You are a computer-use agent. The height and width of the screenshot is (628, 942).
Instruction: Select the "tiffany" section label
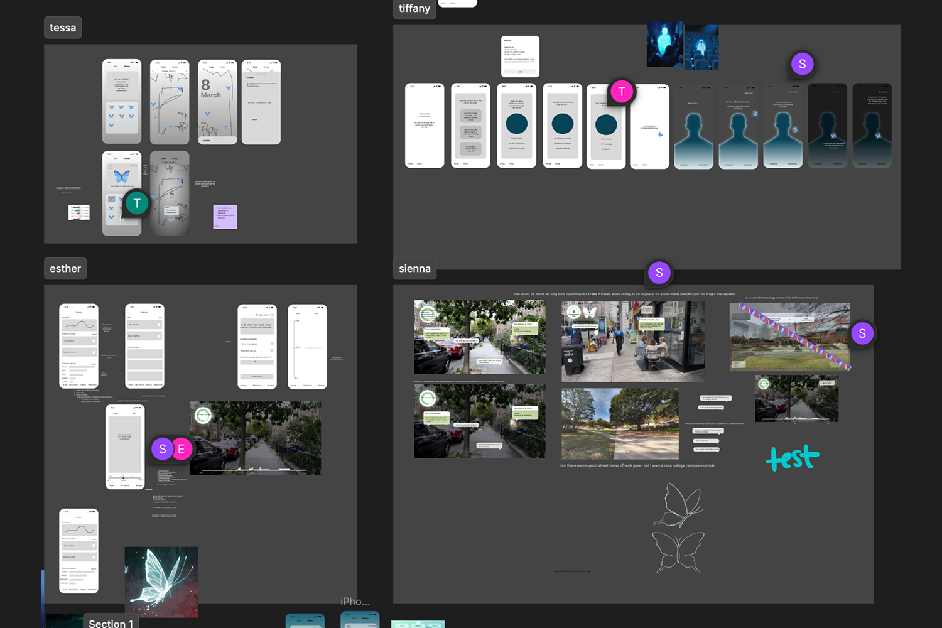point(414,8)
